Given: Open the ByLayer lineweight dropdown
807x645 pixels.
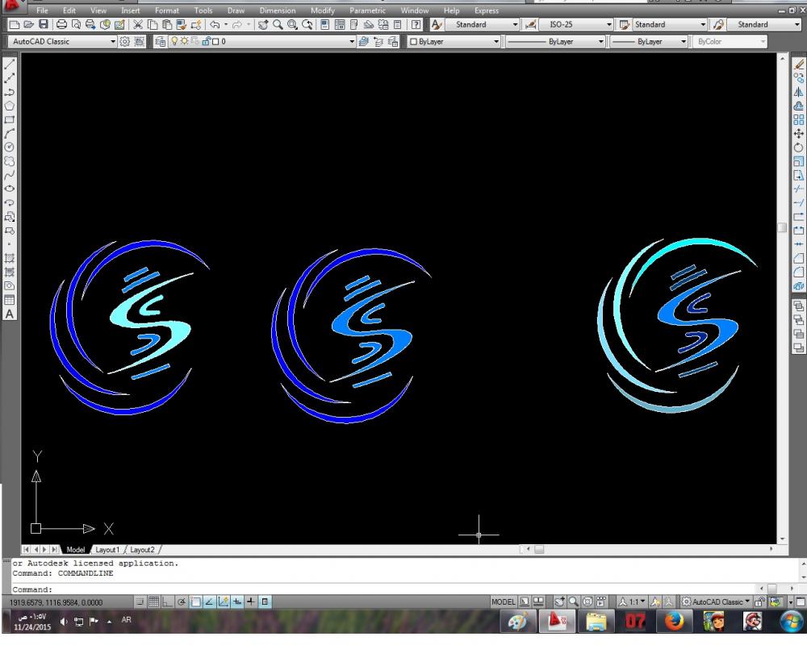Looking at the screenshot, I should (x=684, y=42).
